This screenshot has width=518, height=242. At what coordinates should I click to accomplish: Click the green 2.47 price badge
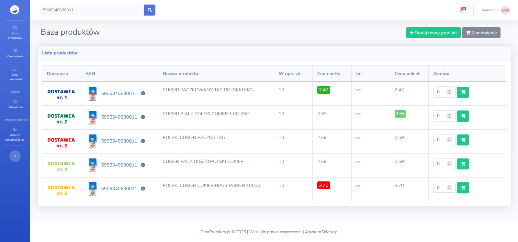(x=323, y=90)
